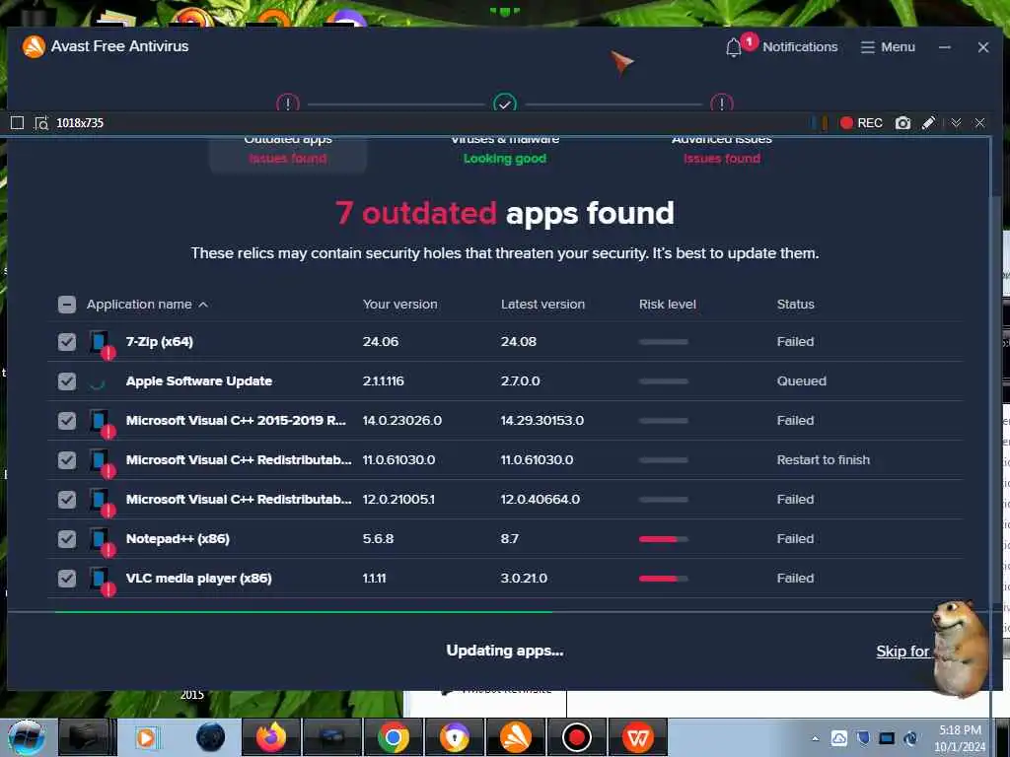Uncheck the checkbox for version 12.0.21005.1 row
The image size is (1010, 757).
coord(67,500)
